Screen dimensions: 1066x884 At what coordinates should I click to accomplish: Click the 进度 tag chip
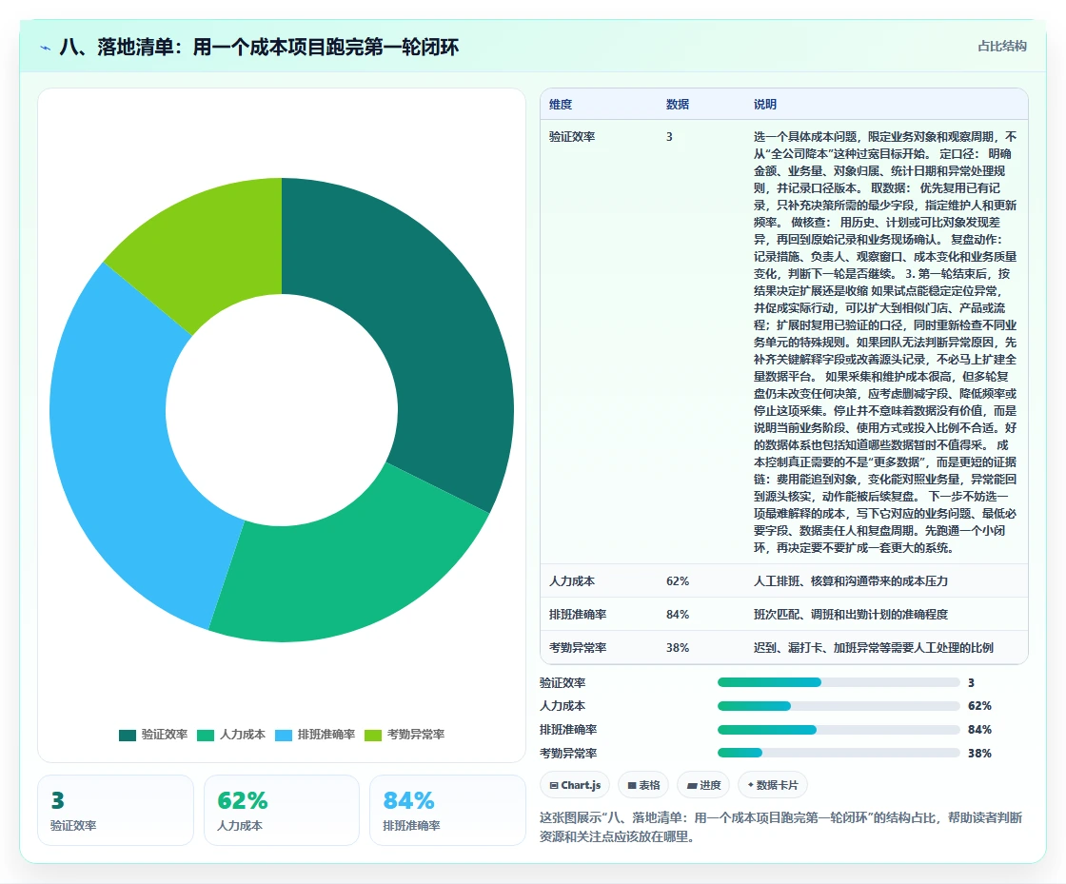(703, 785)
